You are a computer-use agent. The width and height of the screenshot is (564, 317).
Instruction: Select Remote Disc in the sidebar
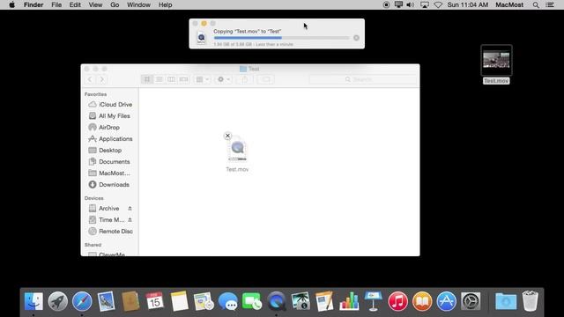click(110, 231)
